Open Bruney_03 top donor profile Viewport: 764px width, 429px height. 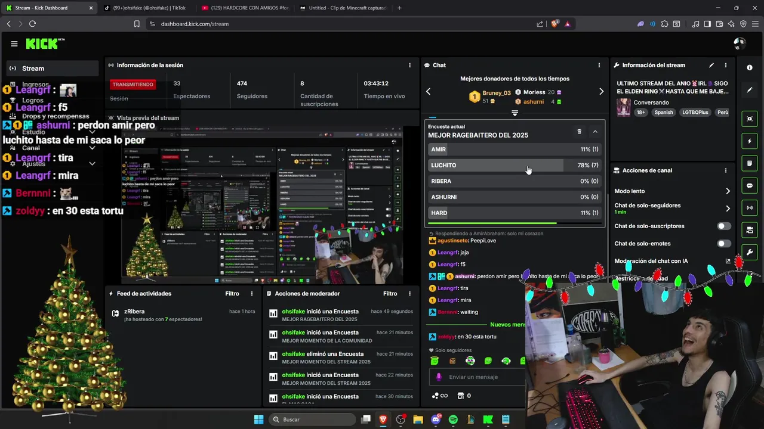(x=496, y=93)
